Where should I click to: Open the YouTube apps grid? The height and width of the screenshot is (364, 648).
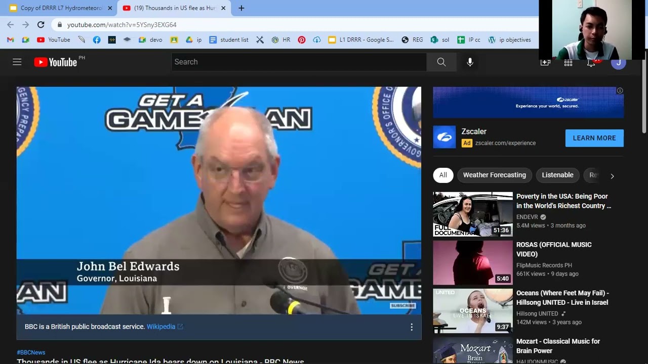(569, 63)
